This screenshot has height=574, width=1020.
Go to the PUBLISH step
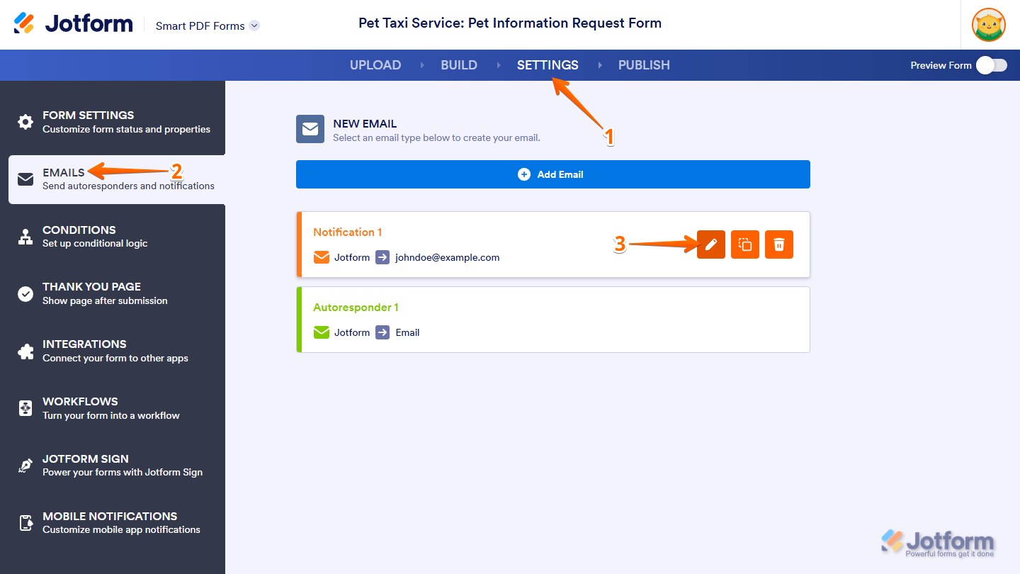pos(644,65)
